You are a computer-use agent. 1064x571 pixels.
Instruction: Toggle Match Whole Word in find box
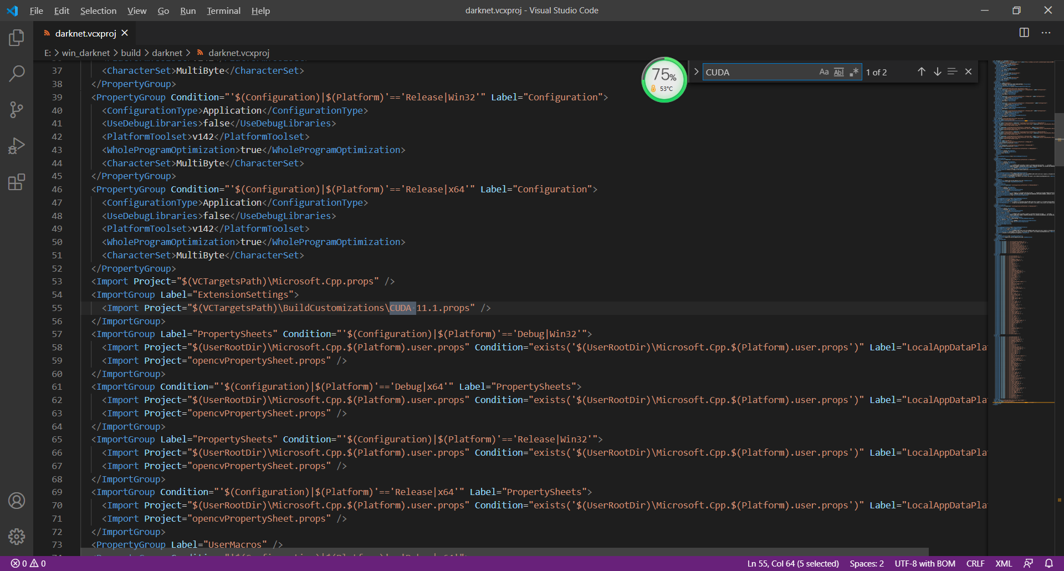click(839, 72)
